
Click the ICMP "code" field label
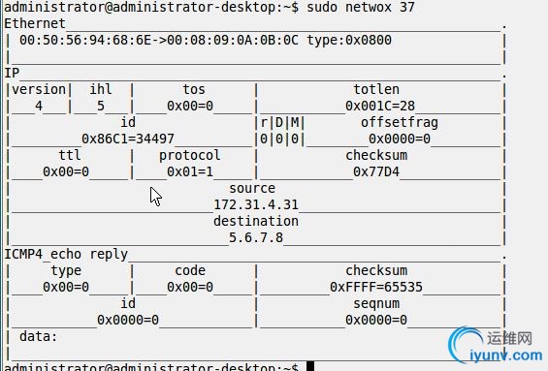[190, 271]
